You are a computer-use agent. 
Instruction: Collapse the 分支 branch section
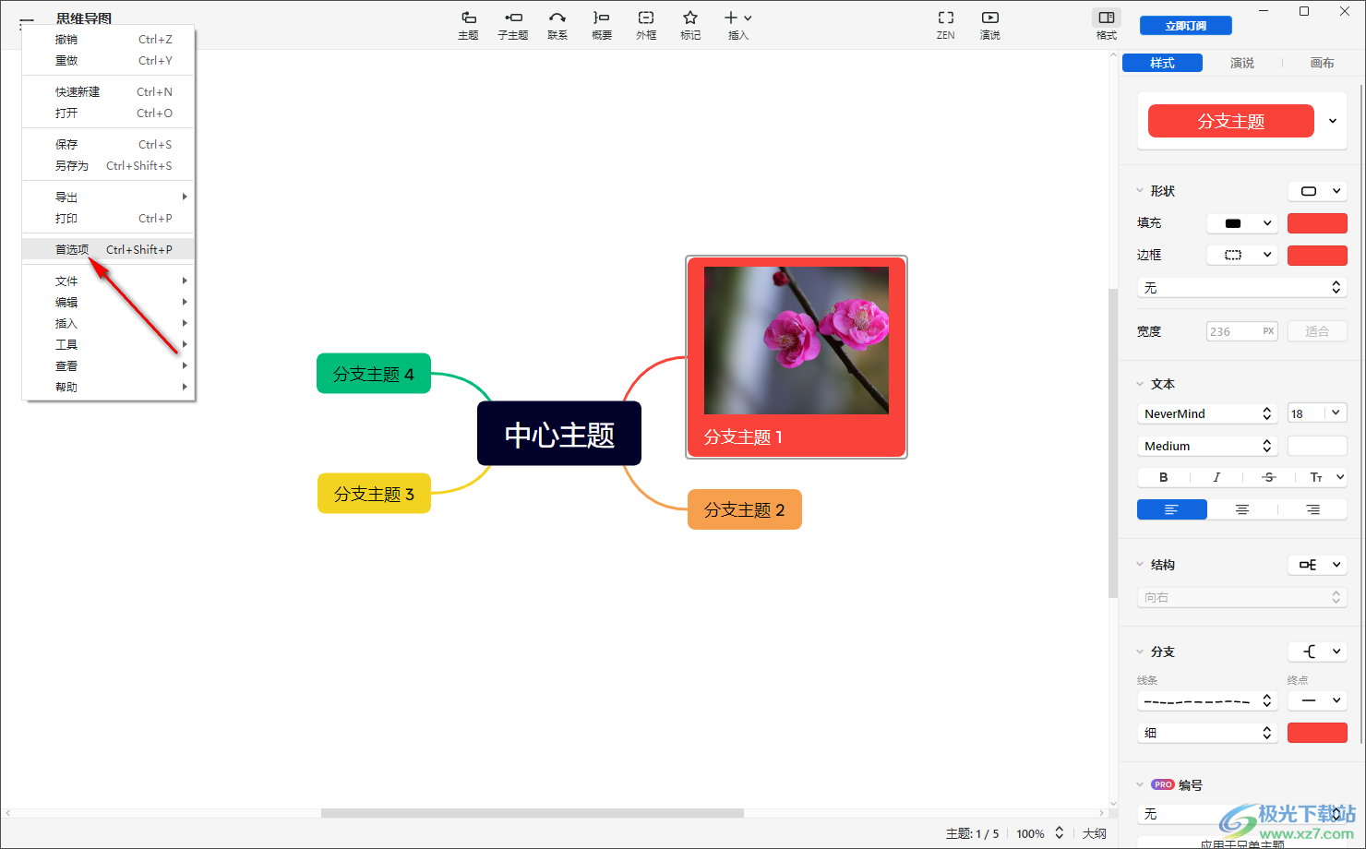coord(1140,652)
